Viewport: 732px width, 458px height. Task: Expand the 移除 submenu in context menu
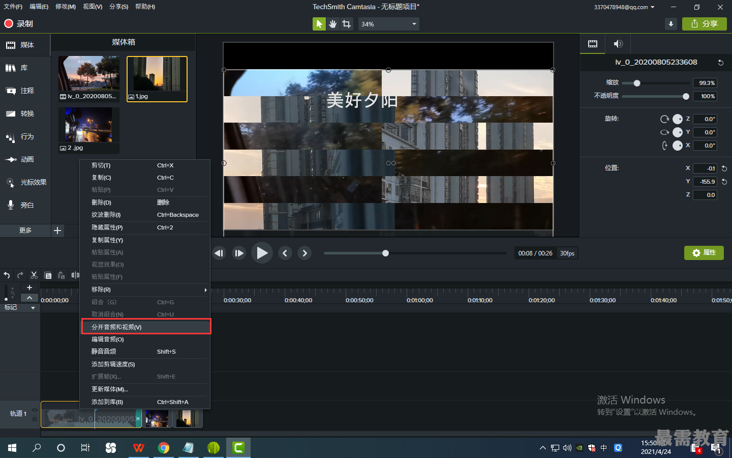(146, 290)
